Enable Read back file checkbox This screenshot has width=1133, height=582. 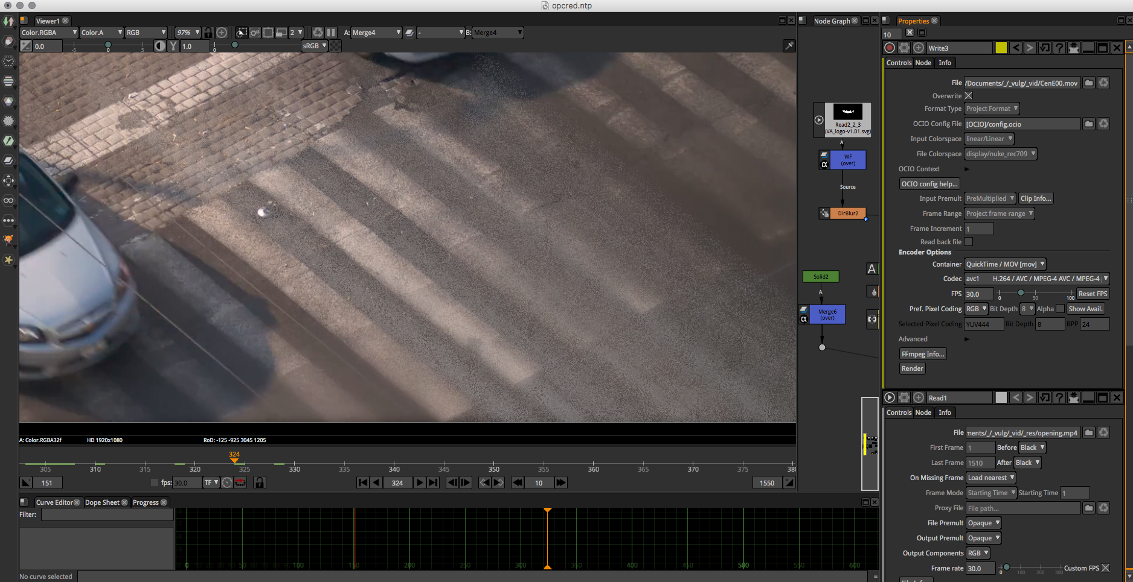pos(969,242)
